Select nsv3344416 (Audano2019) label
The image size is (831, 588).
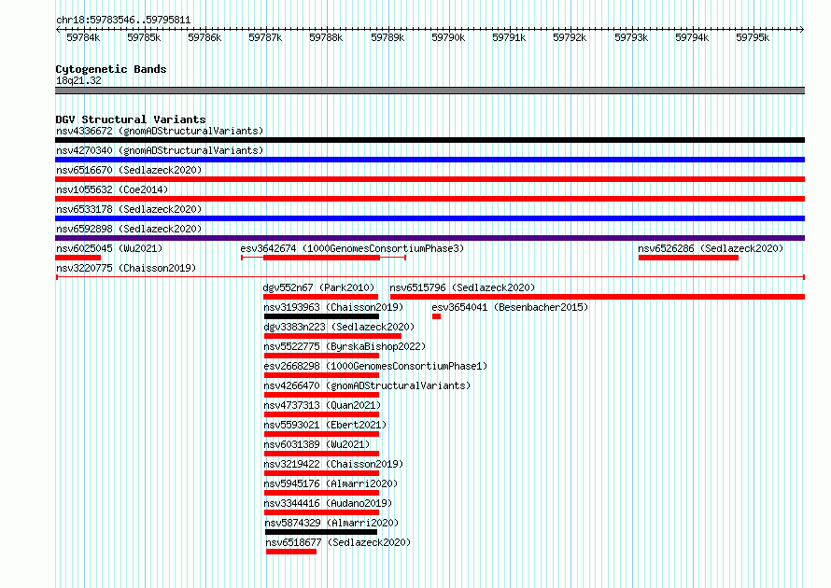(328, 503)
